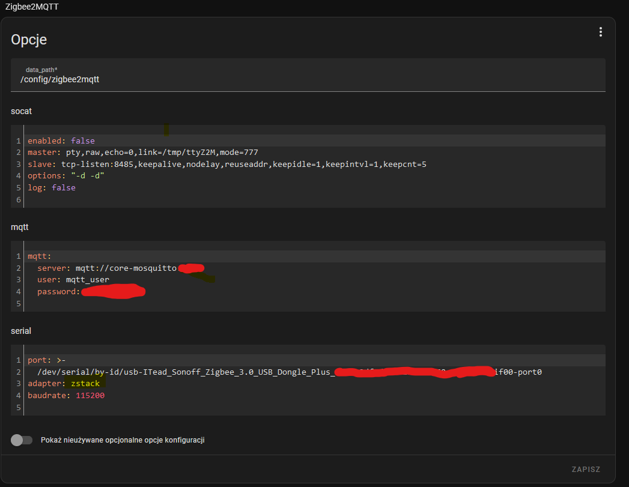The width and height of the screenshot is (629, 487).
Task: Click the server mqtt://core-mosquitto line
Action: point(120,268)
